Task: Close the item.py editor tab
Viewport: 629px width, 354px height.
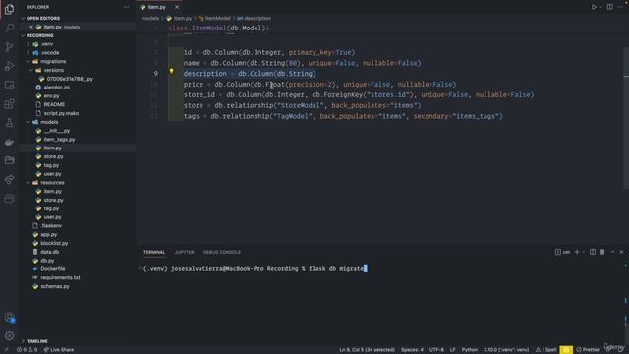Action: [177, 7]
